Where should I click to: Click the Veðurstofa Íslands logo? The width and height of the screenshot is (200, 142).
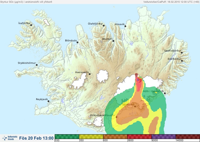click(x=10, y=138)
